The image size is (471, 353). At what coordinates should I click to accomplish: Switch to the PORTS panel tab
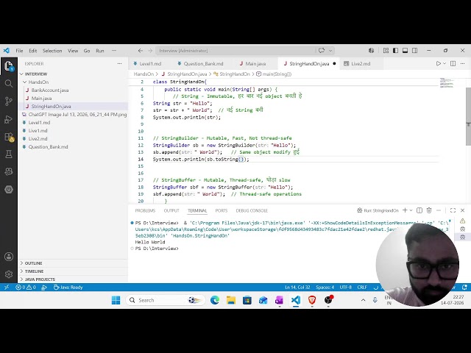(222, 211)
